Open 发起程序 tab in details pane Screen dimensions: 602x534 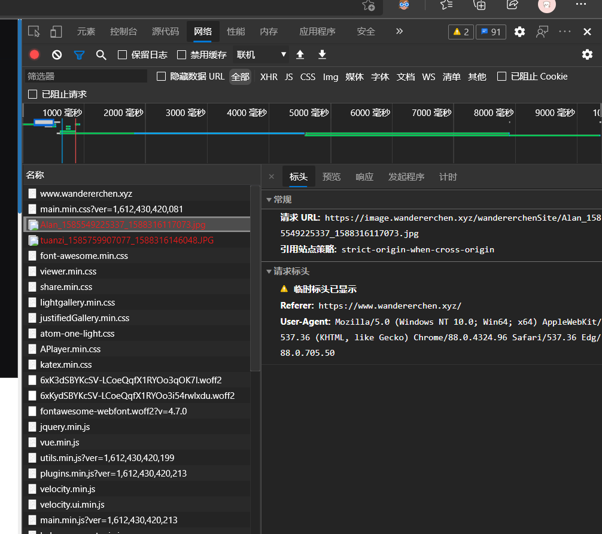[x=406, y=177]
